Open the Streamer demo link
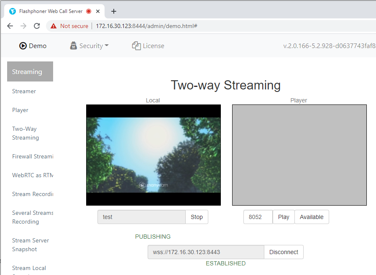Screen dimensions: 376x275 coord(24,91)
